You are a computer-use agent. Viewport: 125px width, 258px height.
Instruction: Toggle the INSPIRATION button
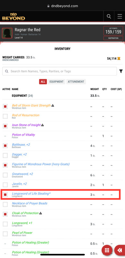(x=113, y=38)
